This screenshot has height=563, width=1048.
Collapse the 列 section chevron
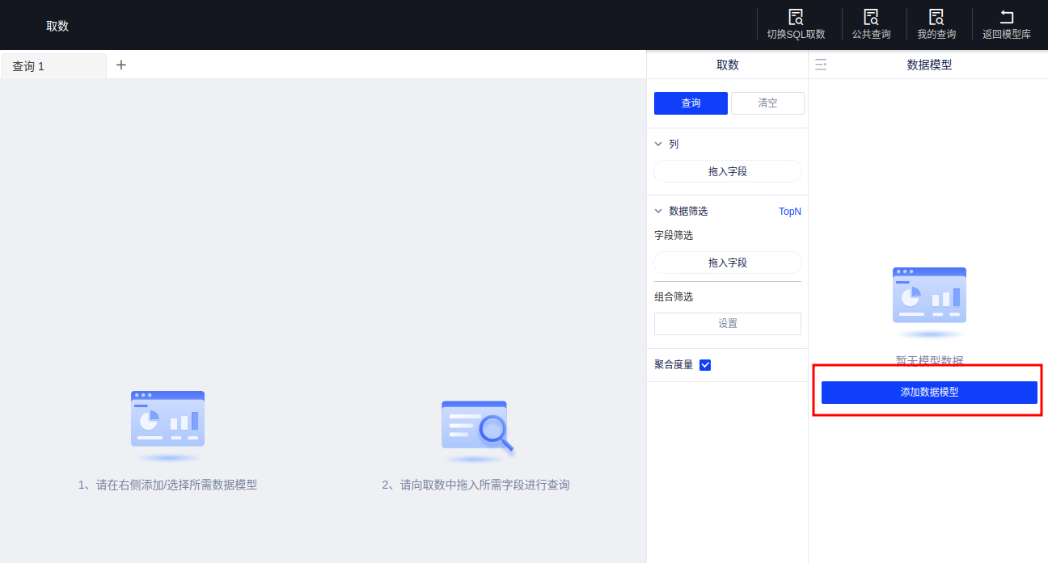658,144
